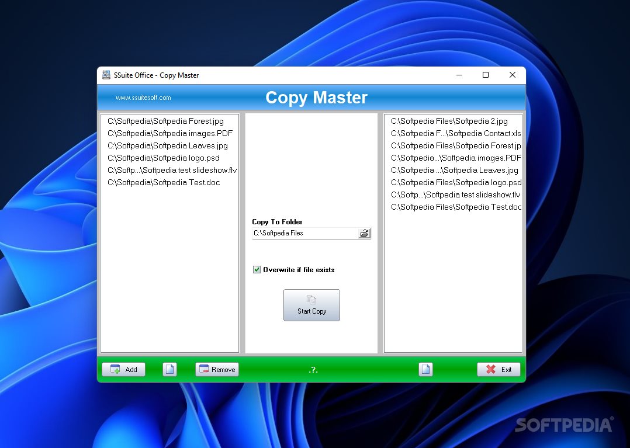The width and height of the screenshot is (630, 448).
Task: Select C:\Softpedia\Softpedia images.PDF in source list
Action: [x=170, y=133]
